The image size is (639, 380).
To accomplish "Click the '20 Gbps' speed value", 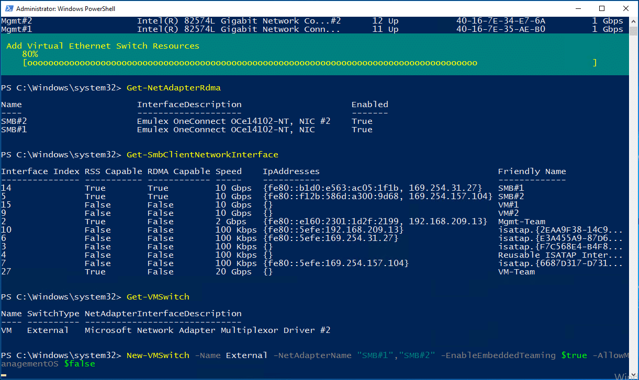I will (x=234, y=272).
